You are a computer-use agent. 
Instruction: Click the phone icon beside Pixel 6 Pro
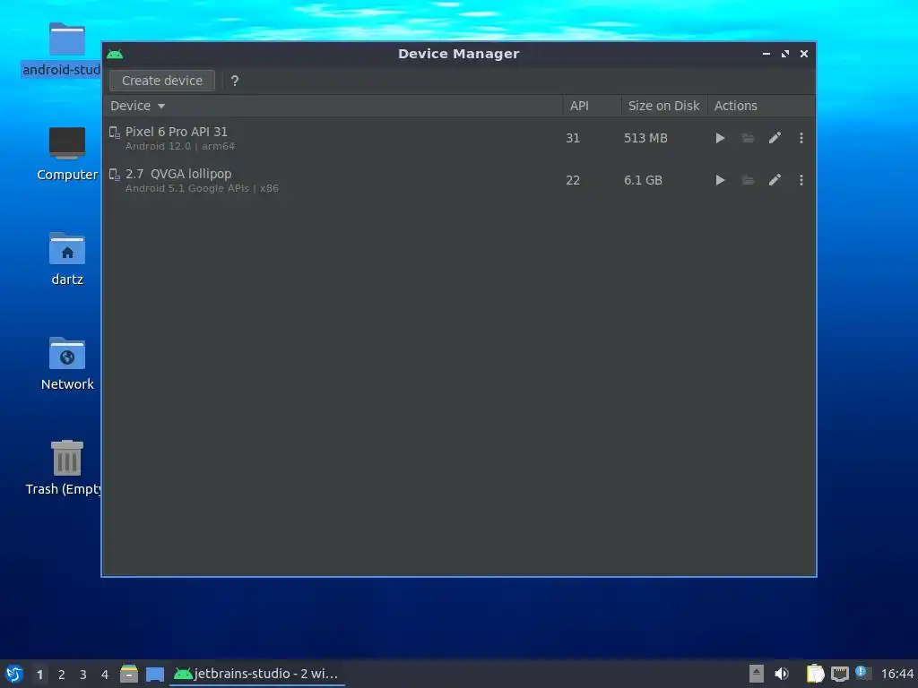coord(115,133)
